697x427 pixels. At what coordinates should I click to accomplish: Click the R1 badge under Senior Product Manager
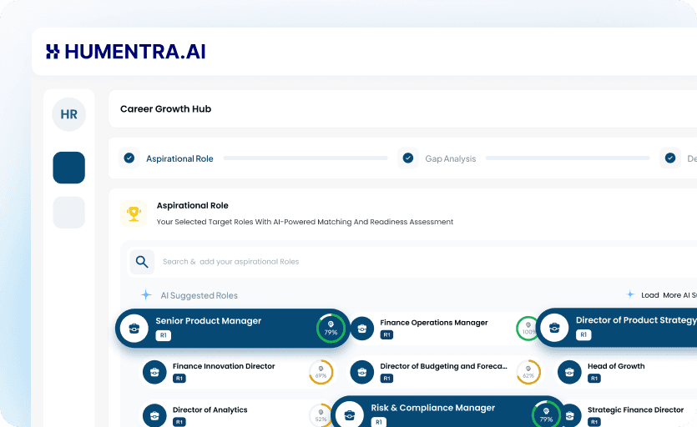click(163, 335)
